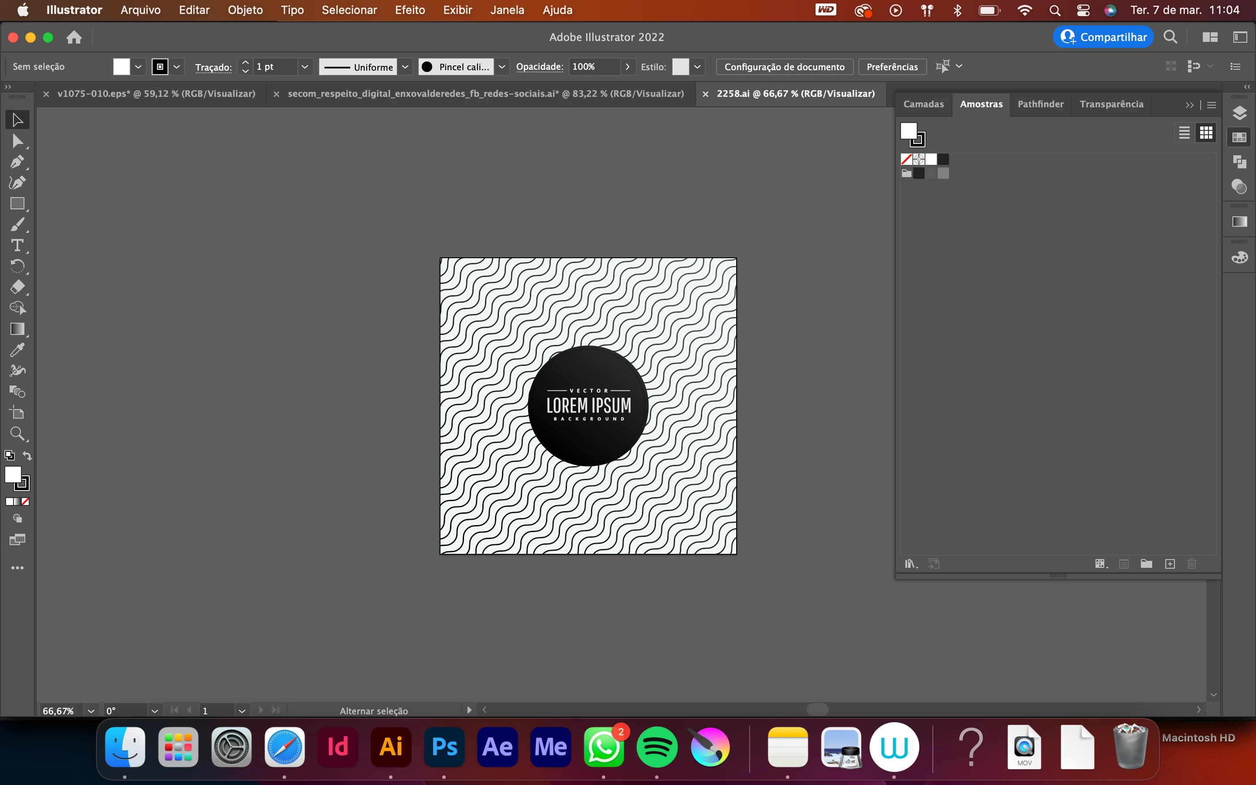Image resolution: width=1256 pixels, height=785 pixels.
Task: Switch swatches panel to list view
Action: point(1184,133)
